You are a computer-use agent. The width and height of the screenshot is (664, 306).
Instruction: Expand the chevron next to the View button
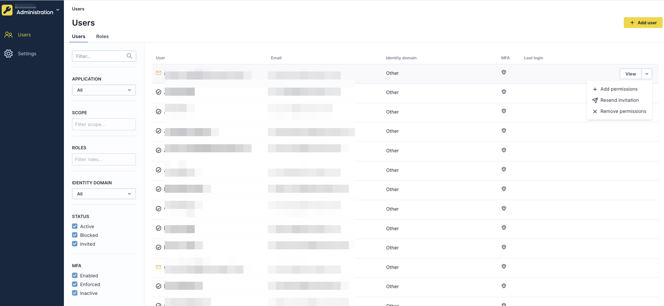[x=647, y=73]
